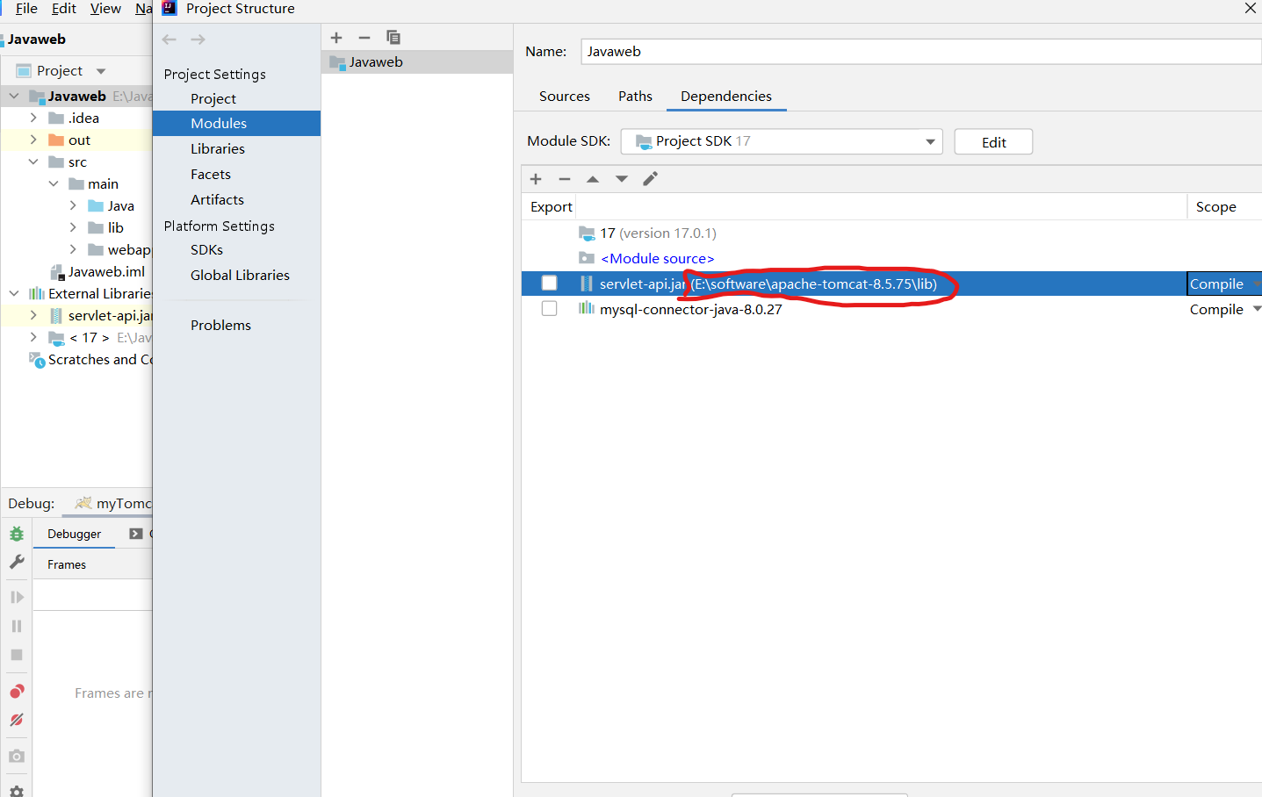This screenshot has height=797, width=1262.
Task: Open the File menu
Action: [26, 9]
